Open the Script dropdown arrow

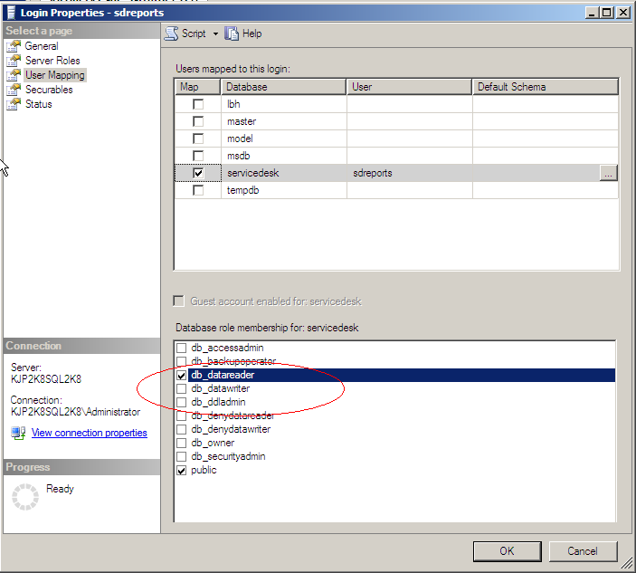pyautogui.click(x=215, y=33)
